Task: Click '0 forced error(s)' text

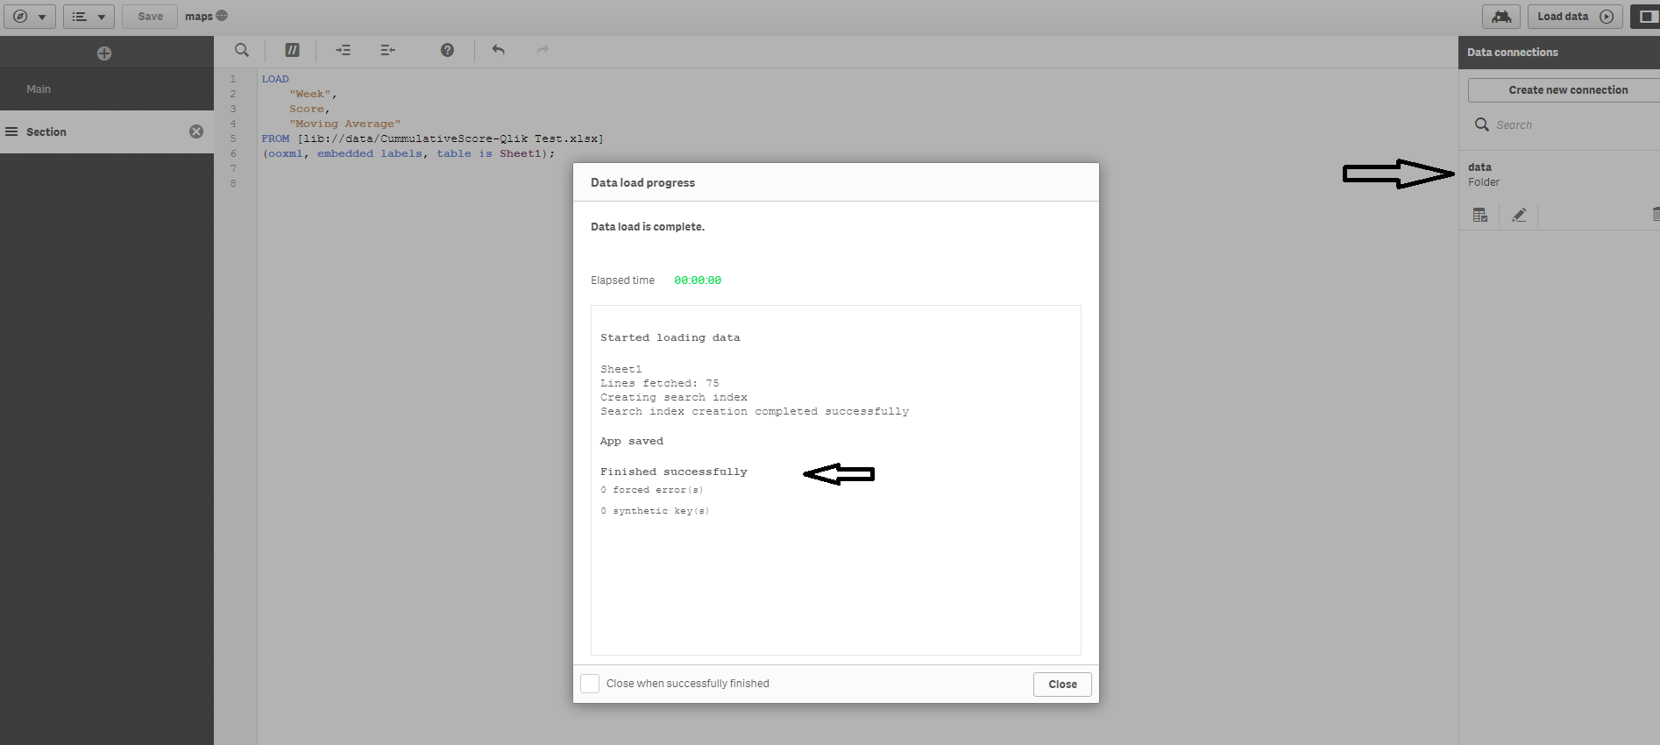Action: pyautogui.click(x=651, y=490)
